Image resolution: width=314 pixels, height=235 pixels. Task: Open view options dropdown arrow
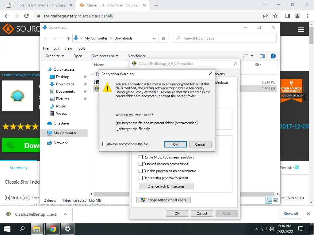[x=252, y=56]
